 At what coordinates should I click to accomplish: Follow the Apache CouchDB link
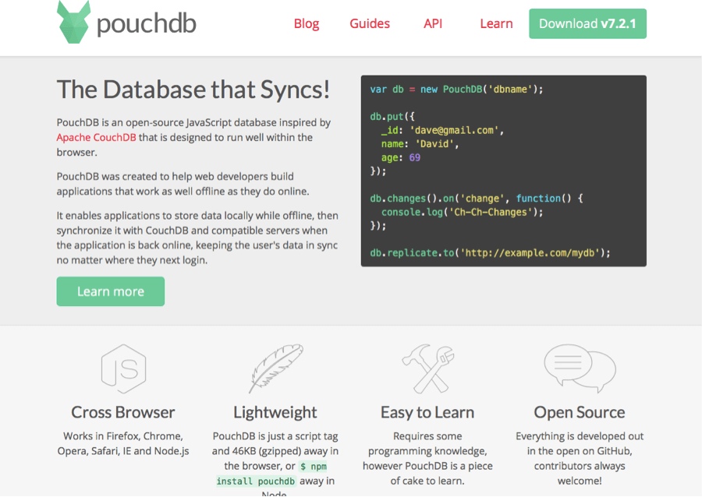[x=96, y=138]
